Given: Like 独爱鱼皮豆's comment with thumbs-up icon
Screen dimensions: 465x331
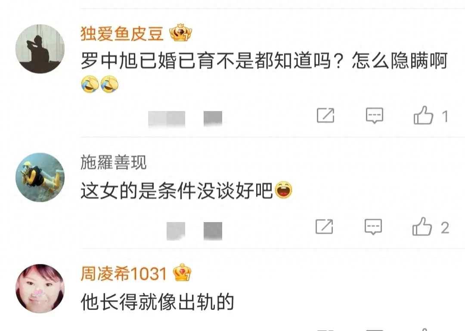Looking at the screenshot, I should pos(423,115).
